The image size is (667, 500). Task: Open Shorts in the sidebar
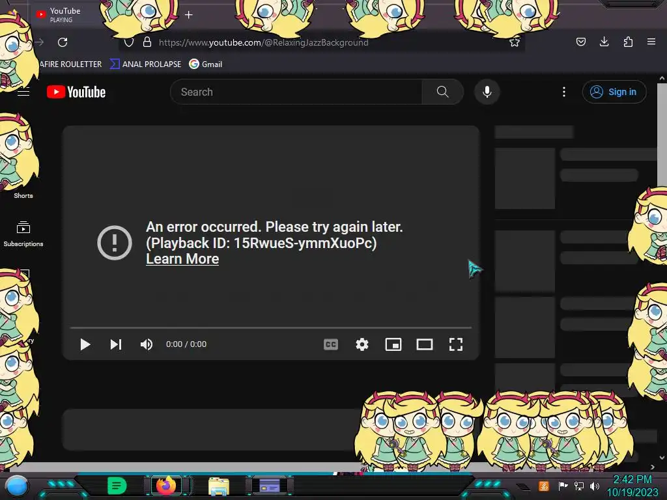(x=23, y=195)
